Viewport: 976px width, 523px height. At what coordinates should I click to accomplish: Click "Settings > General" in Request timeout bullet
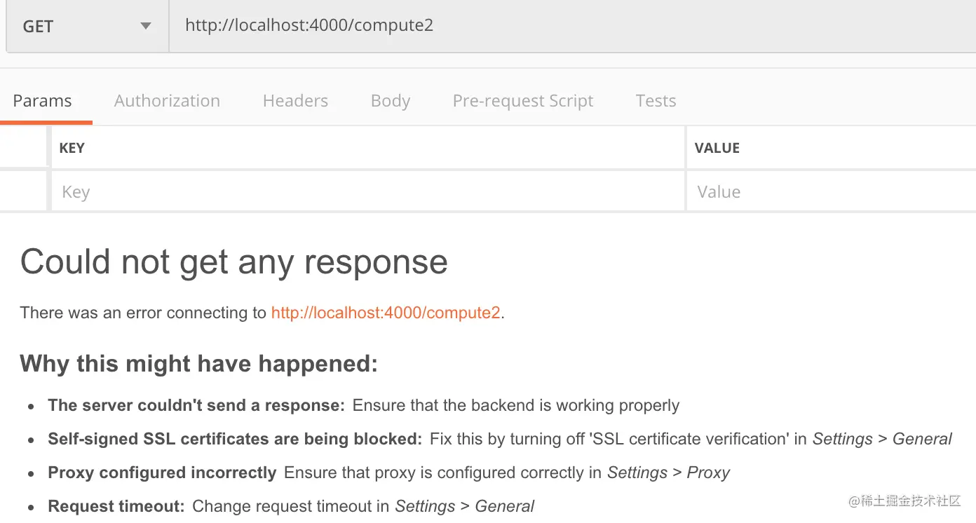[x=464, y=506]
